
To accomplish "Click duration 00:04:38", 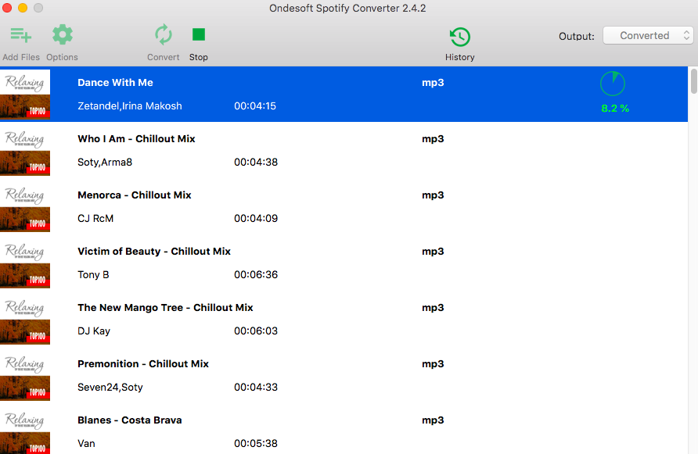I will [x=256, y=163].
